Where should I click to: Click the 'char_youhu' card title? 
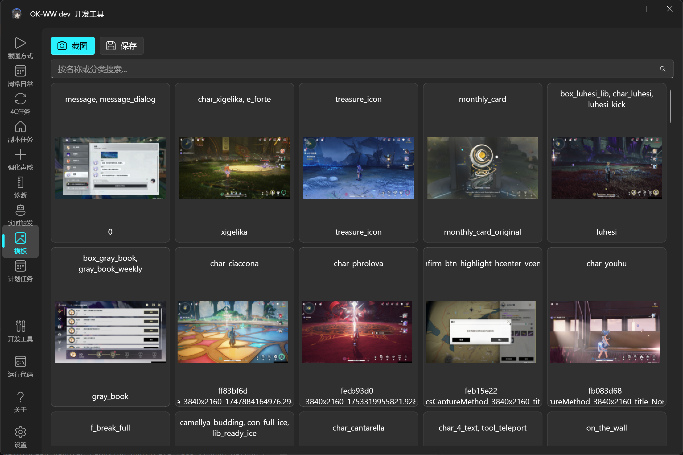tap(607, 264)
